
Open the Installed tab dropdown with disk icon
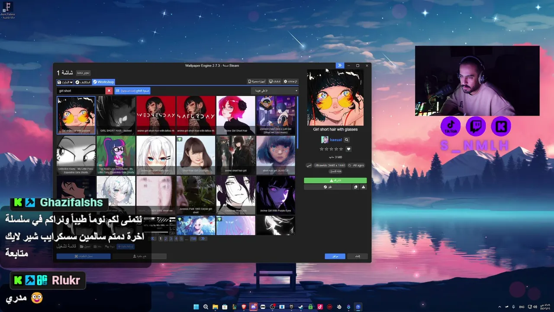pos(65,82)
